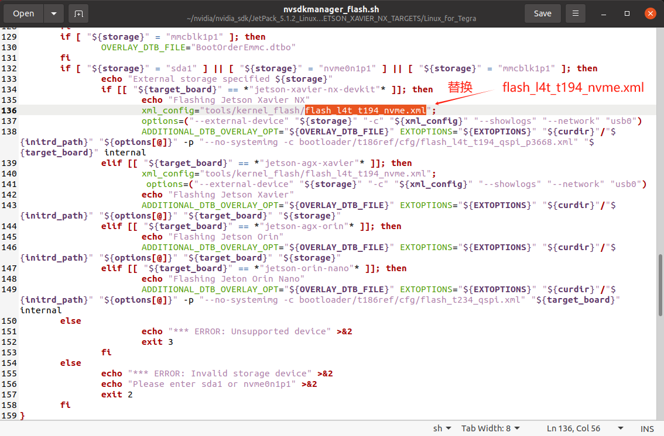664x436 pixels.
Task: Click flash_l4t_t194_qspi_p3668.xml path text
Action: point(436,143)
